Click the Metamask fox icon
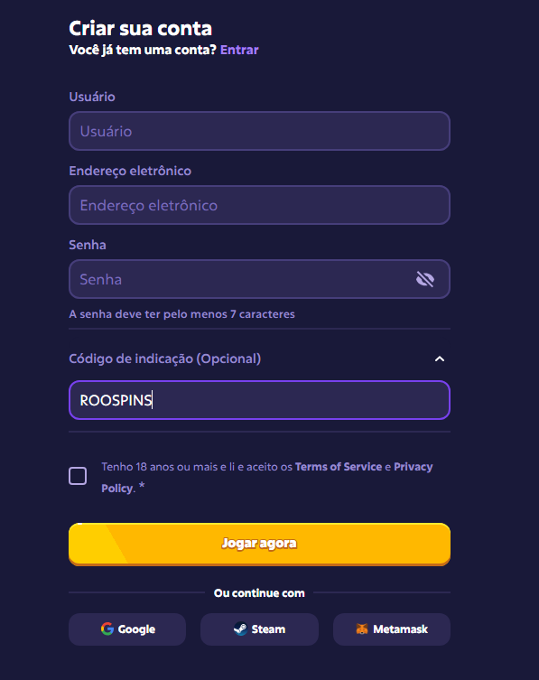539x680 pixels. coord(362,629)
